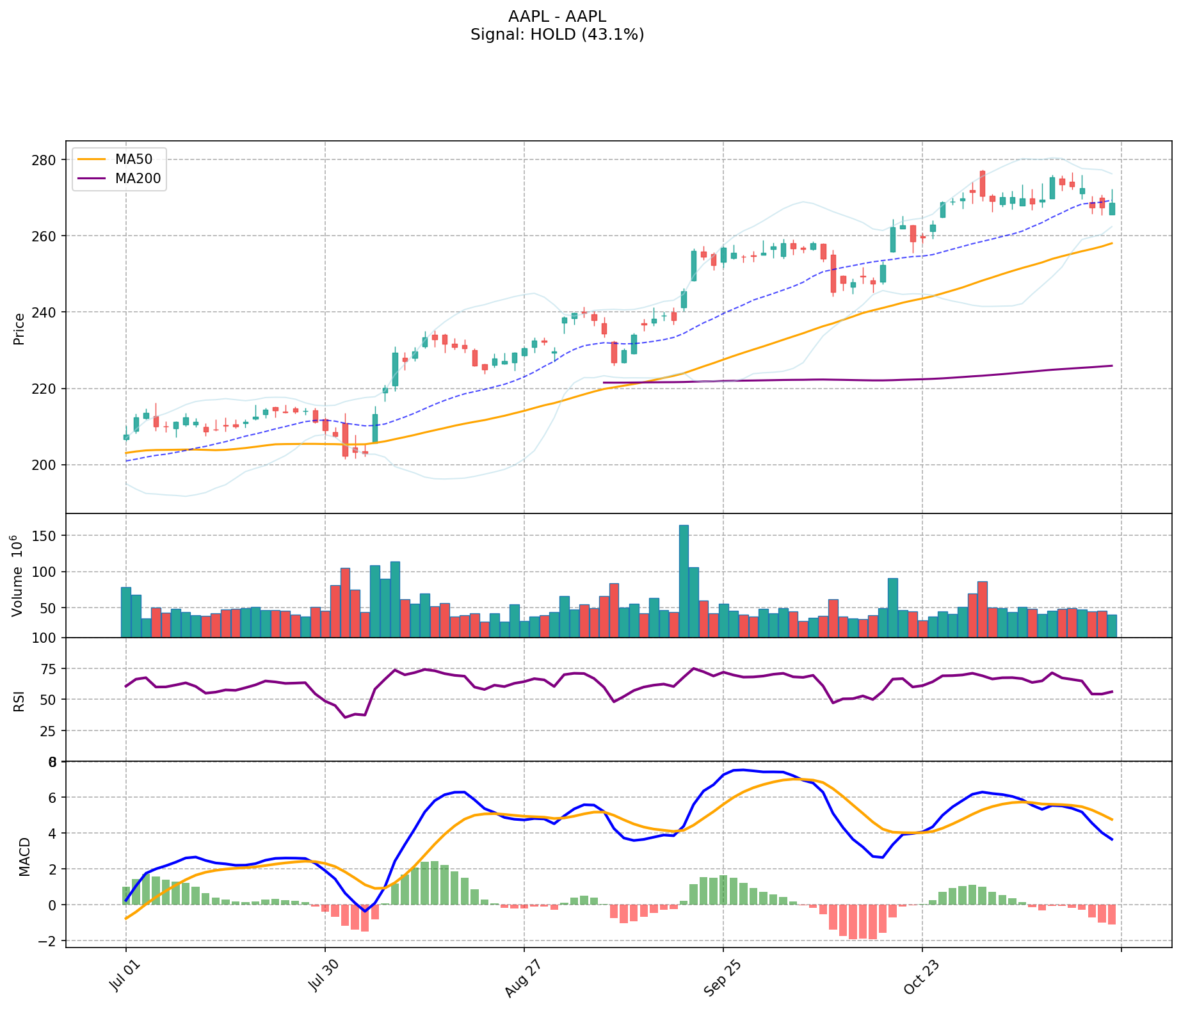Click the 'AAPL - AAPL' chart title
Viewport: 1181px width, 1009px height.
click(557, 17)
